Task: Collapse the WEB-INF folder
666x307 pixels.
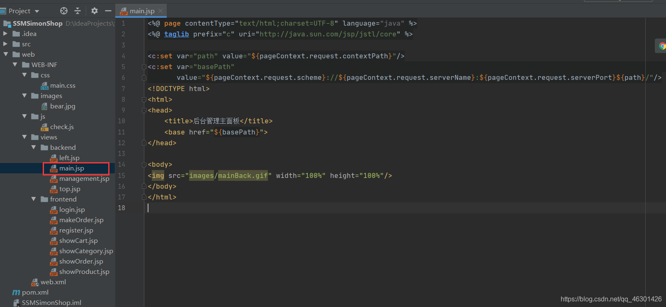Action: pyautogui.click(x=15, y=65)
